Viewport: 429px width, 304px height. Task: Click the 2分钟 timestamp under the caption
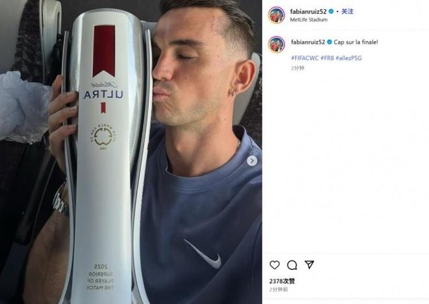[298, 68]
